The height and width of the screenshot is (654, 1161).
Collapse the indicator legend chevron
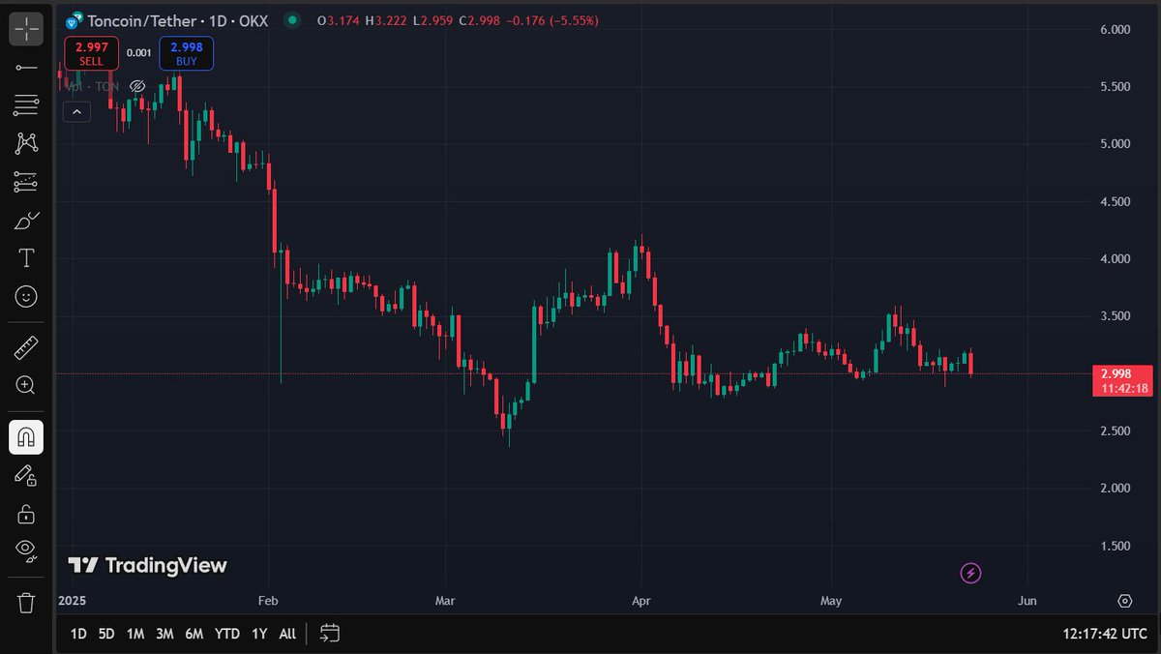click(x=76, y=112)
